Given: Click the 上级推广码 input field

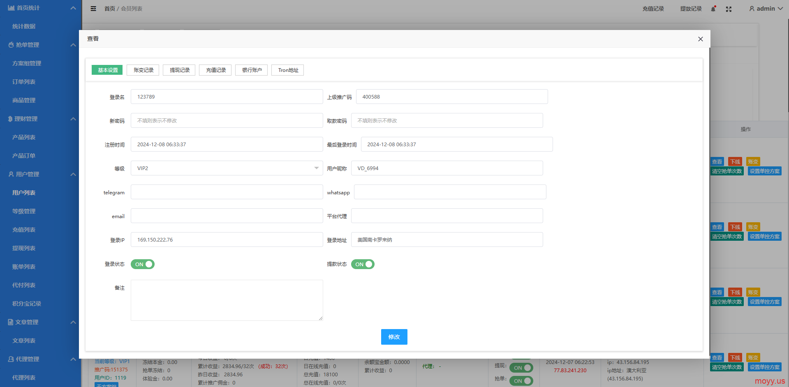Looking at the screenshot, I should coord(452,97).
